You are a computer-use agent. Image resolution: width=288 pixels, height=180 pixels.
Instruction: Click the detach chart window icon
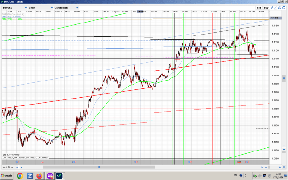pyautogui.click(x=284, y=8)
